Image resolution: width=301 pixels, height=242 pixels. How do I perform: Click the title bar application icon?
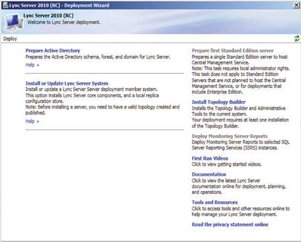click(x=5, y=5)
